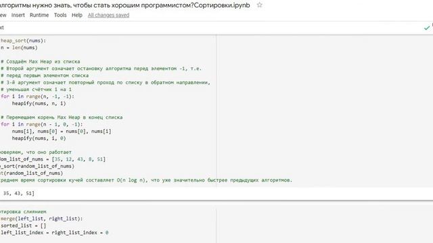433x243 pixels.
Task: Open the Tools menu
Action: 60,15
